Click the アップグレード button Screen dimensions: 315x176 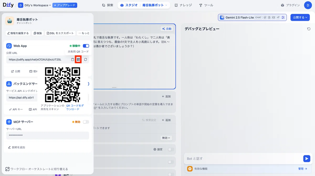coord(65,5)
